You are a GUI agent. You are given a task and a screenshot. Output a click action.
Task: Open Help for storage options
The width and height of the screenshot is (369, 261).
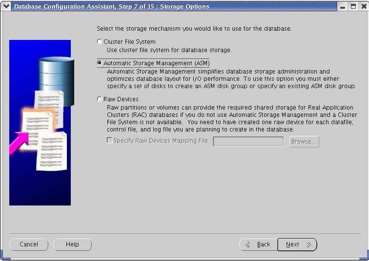[72, 244]
